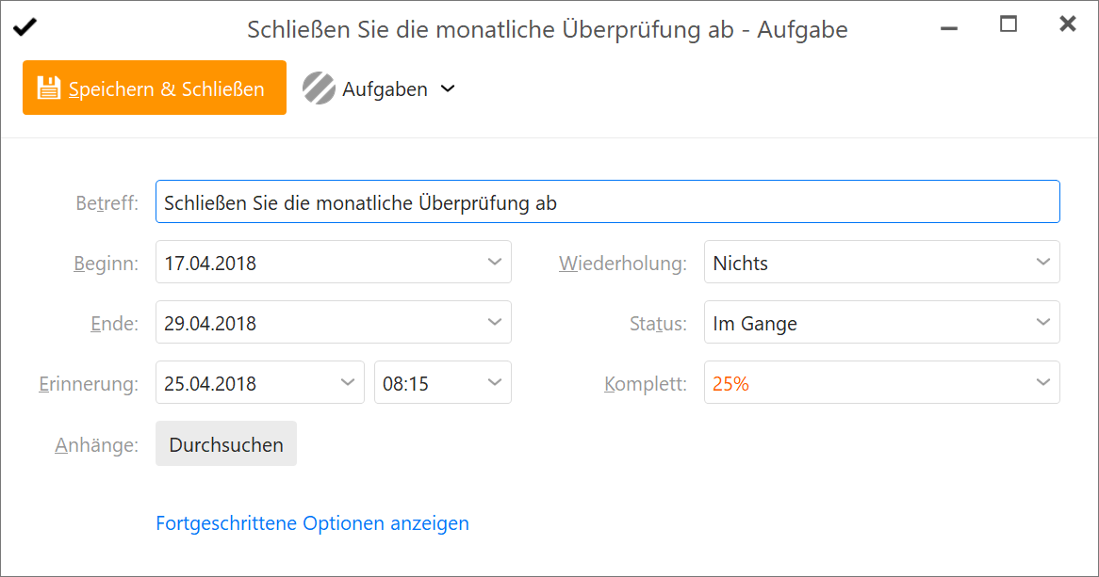Click the Speichern & Schließen button
The height and width of the screenshot is (577, 1099).
click(x=155, y=88)
